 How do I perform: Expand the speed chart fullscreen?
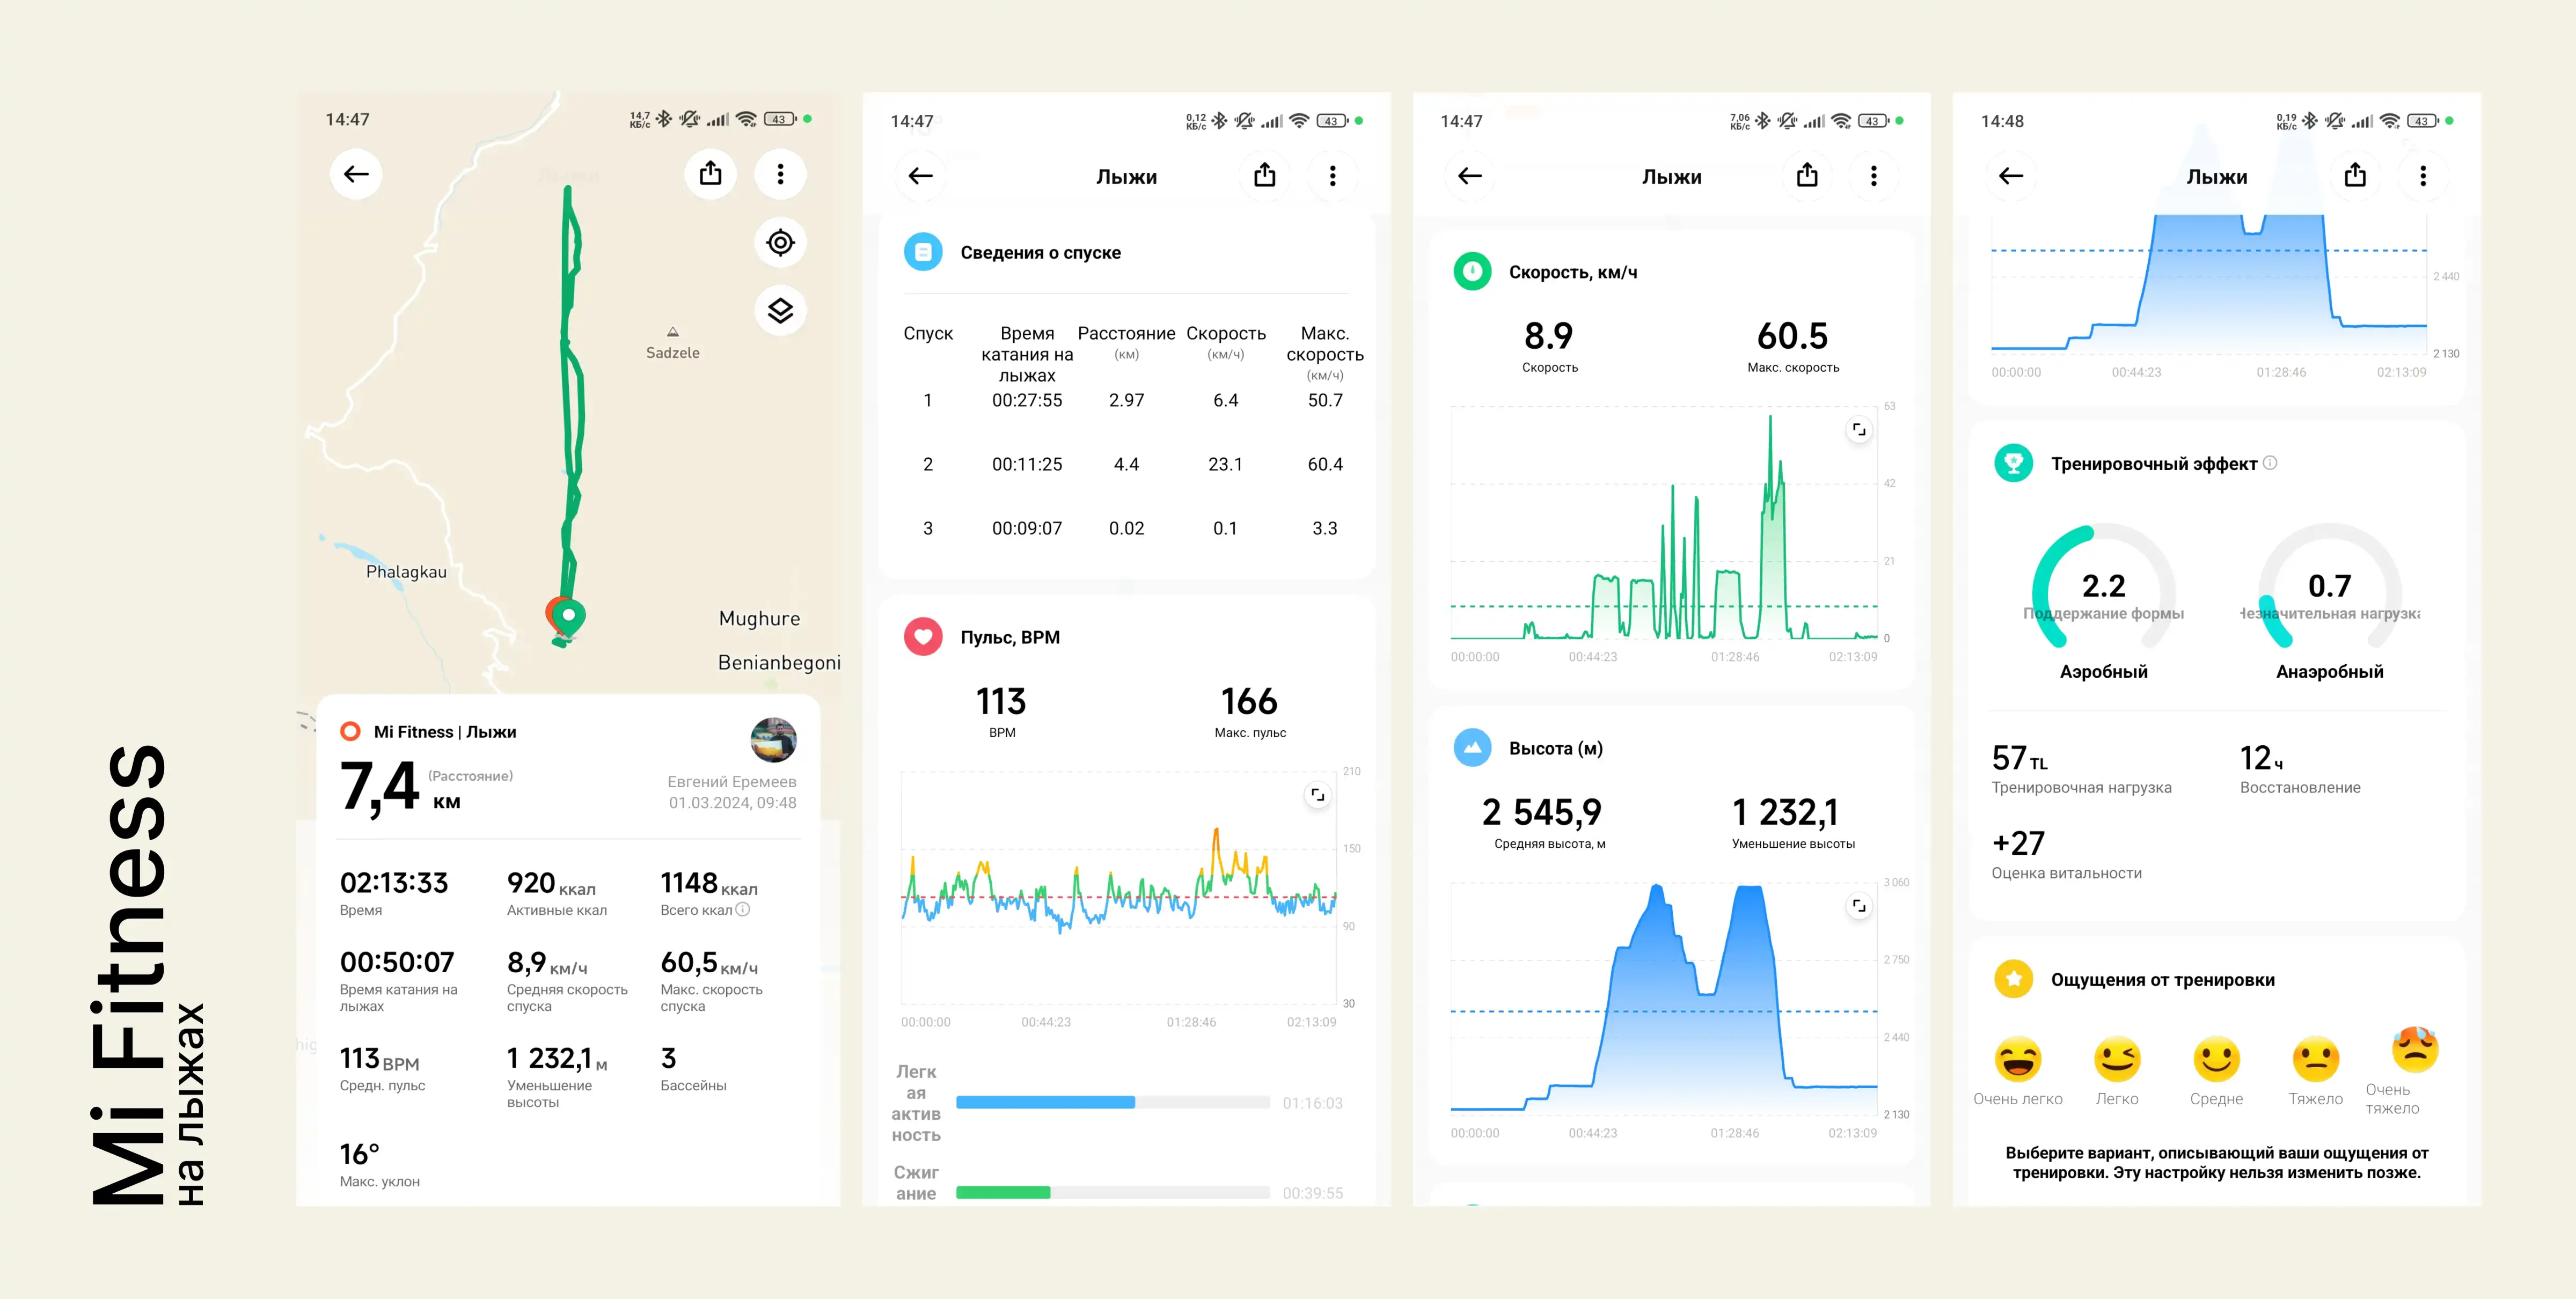tap(1858, 430)
